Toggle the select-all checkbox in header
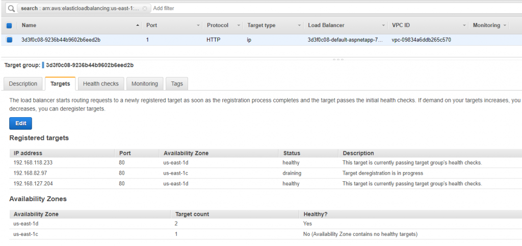The image size is (522, 246). pos(9,25)
